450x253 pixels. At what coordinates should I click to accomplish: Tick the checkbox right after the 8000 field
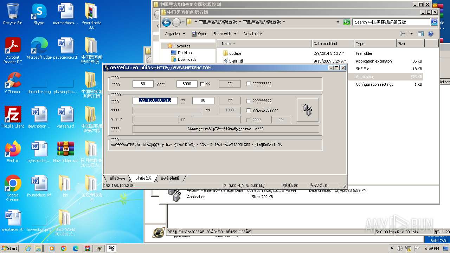(x=202, y=84)
